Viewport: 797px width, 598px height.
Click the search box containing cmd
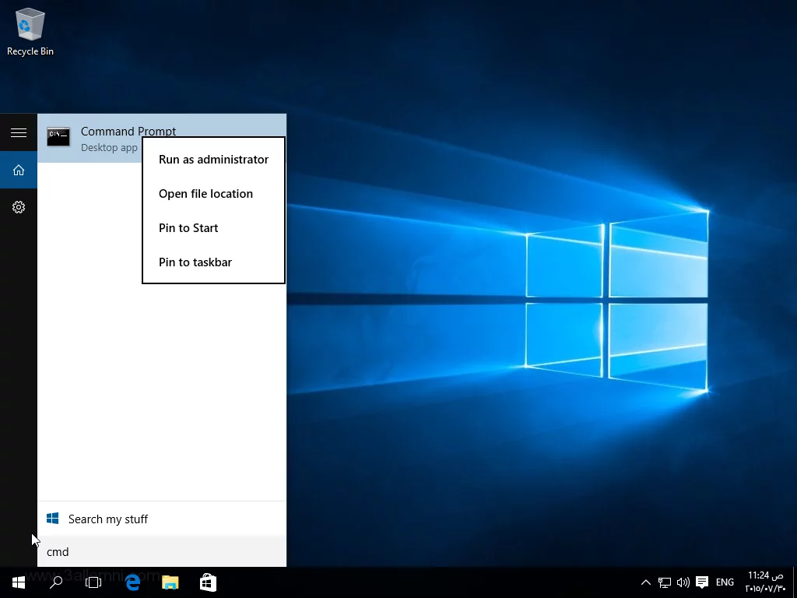coord(162,552)
